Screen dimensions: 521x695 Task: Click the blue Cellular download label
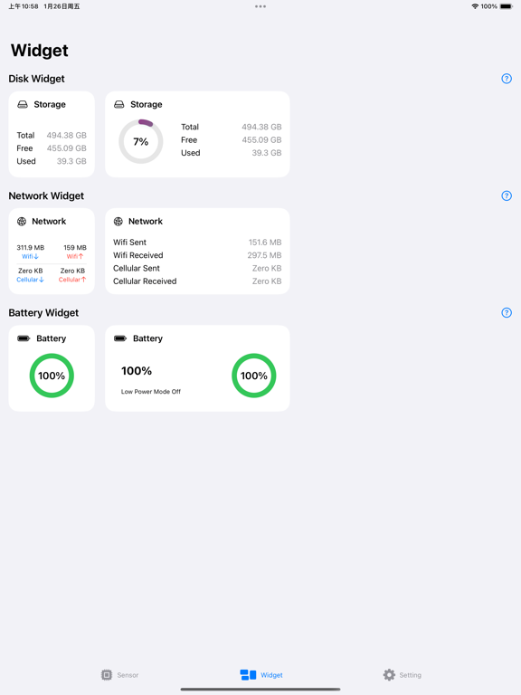coord(30,280)
